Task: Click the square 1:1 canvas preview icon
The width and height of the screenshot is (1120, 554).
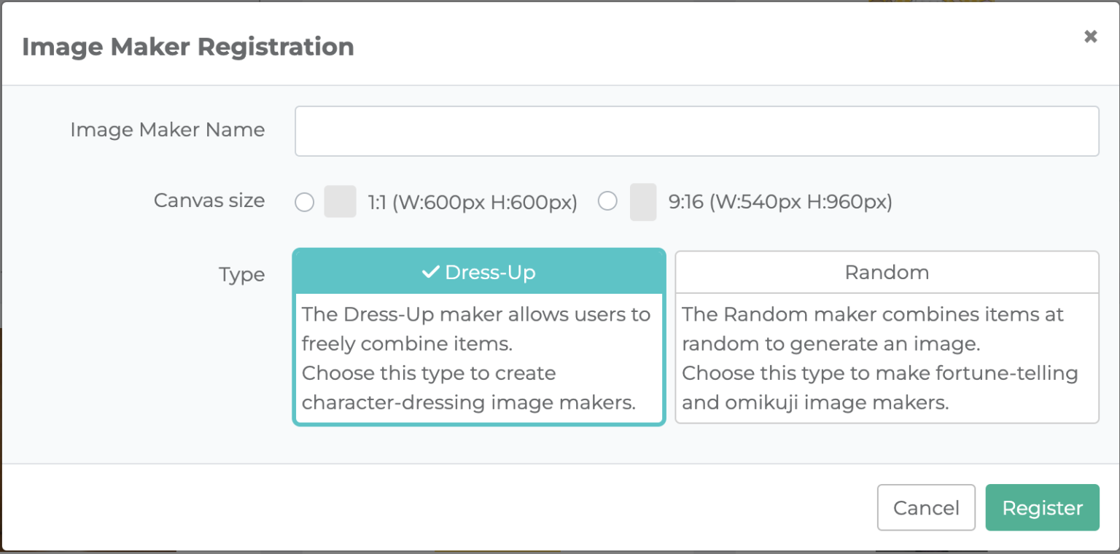Action: pyautogui.click(x=340, y=202)
